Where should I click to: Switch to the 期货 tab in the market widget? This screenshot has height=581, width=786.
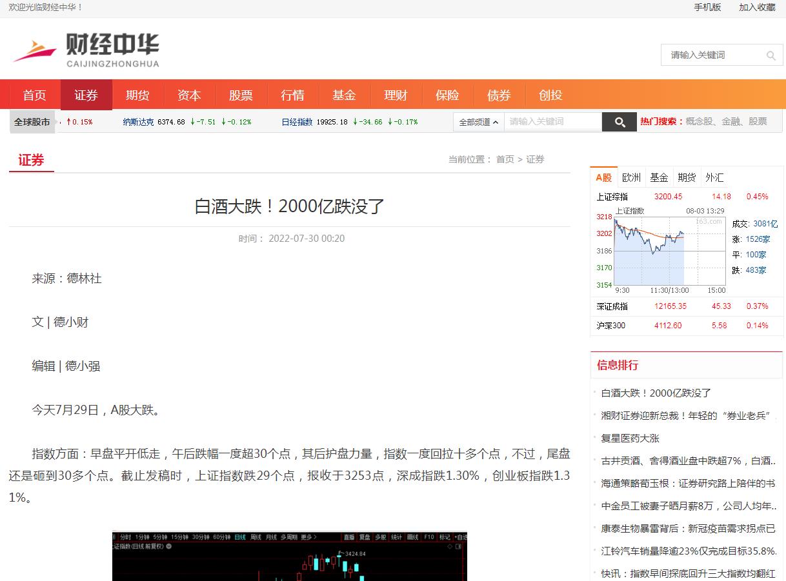tap(687, 177)
